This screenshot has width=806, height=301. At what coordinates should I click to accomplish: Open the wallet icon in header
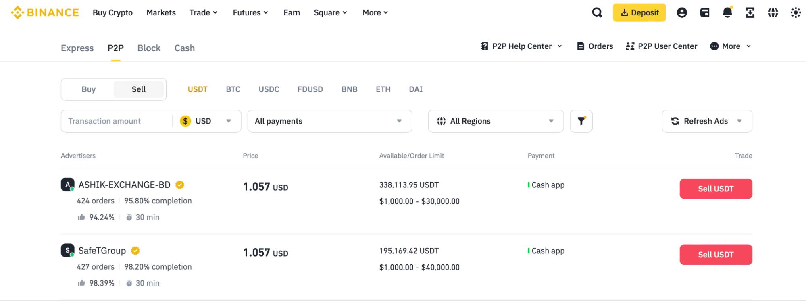704,12
